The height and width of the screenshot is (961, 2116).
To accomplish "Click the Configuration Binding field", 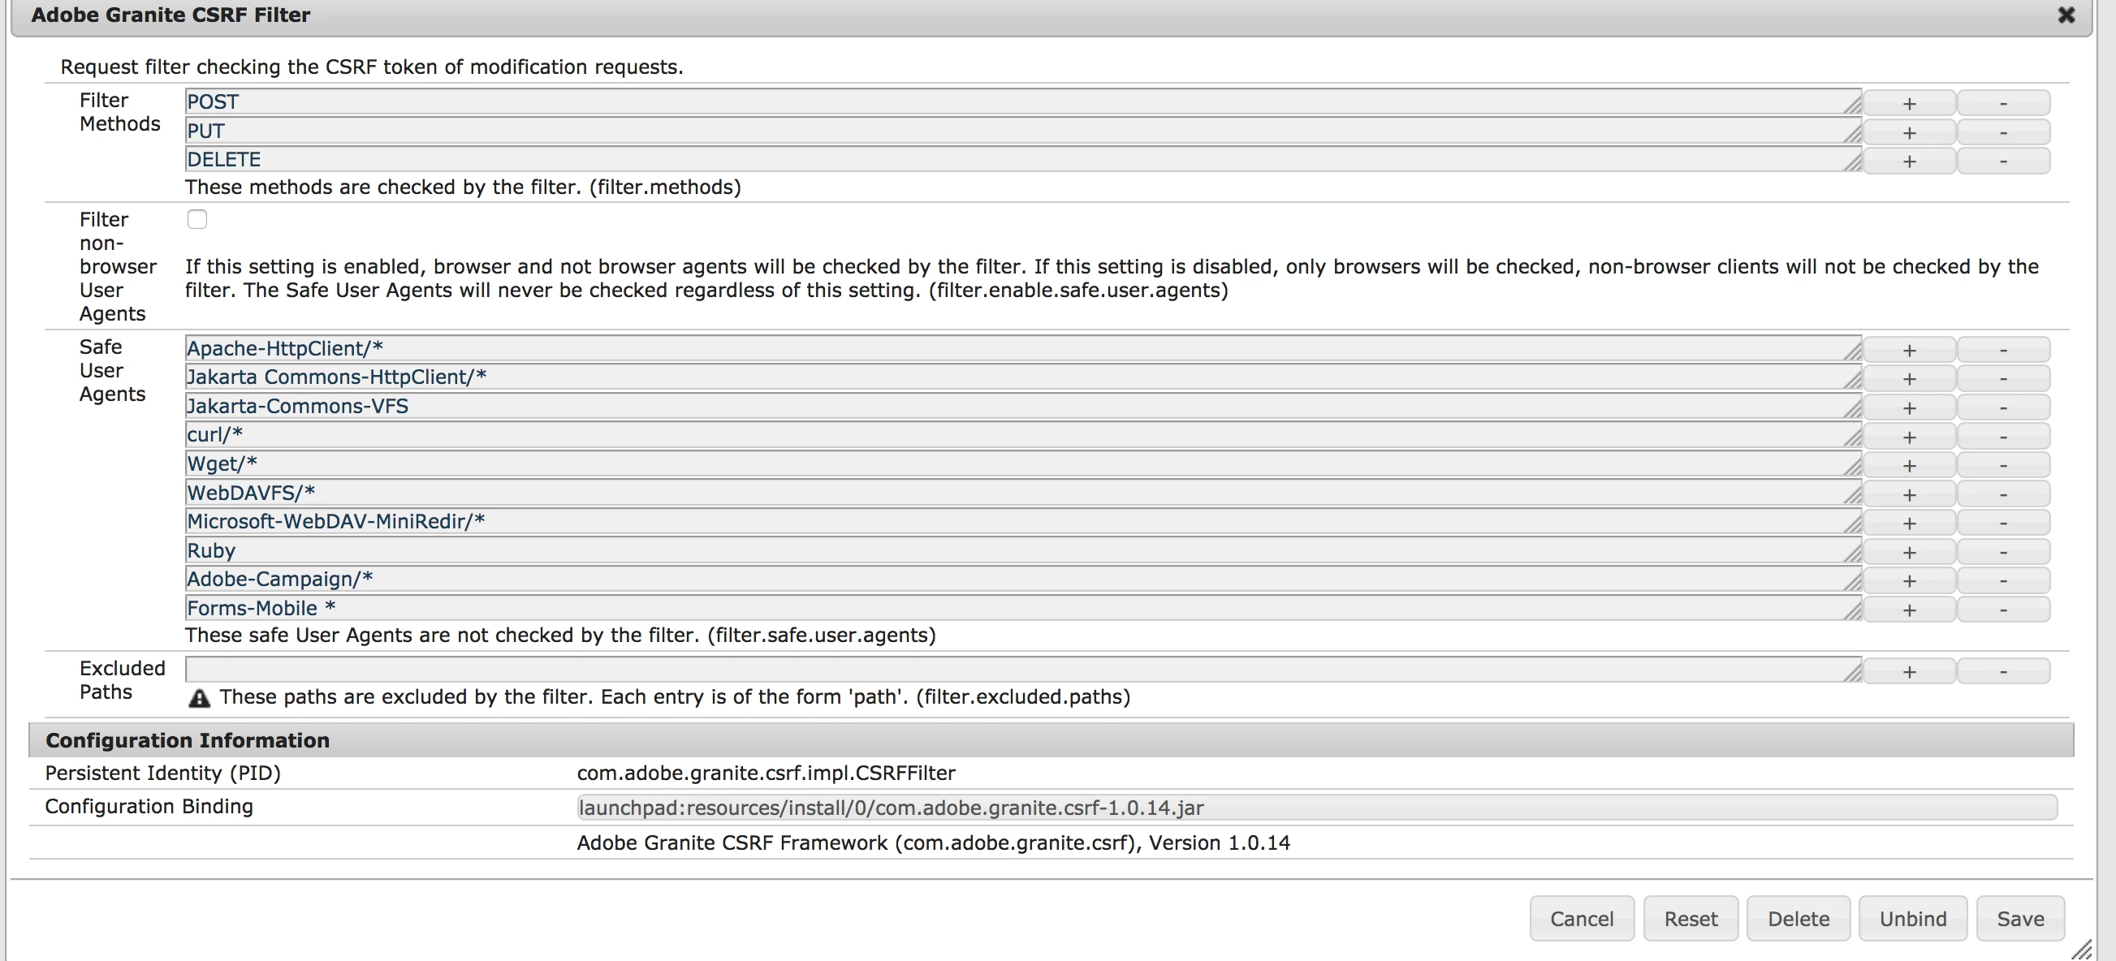I will tap(1316, 808).
